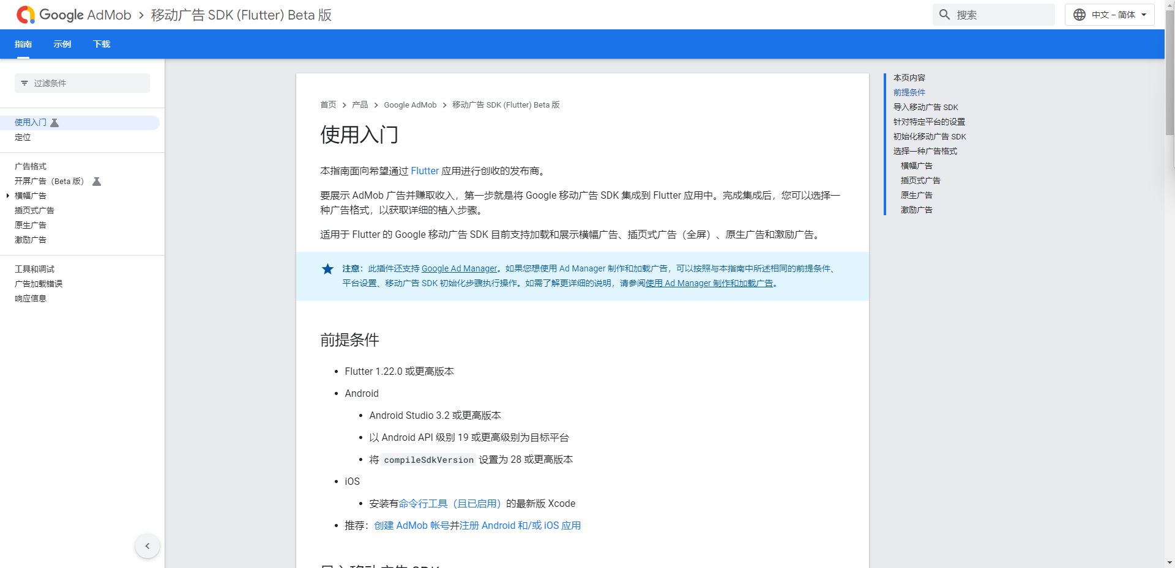Click the scrollbar up arrow
1175x568 pixels.
[1169, 5]
